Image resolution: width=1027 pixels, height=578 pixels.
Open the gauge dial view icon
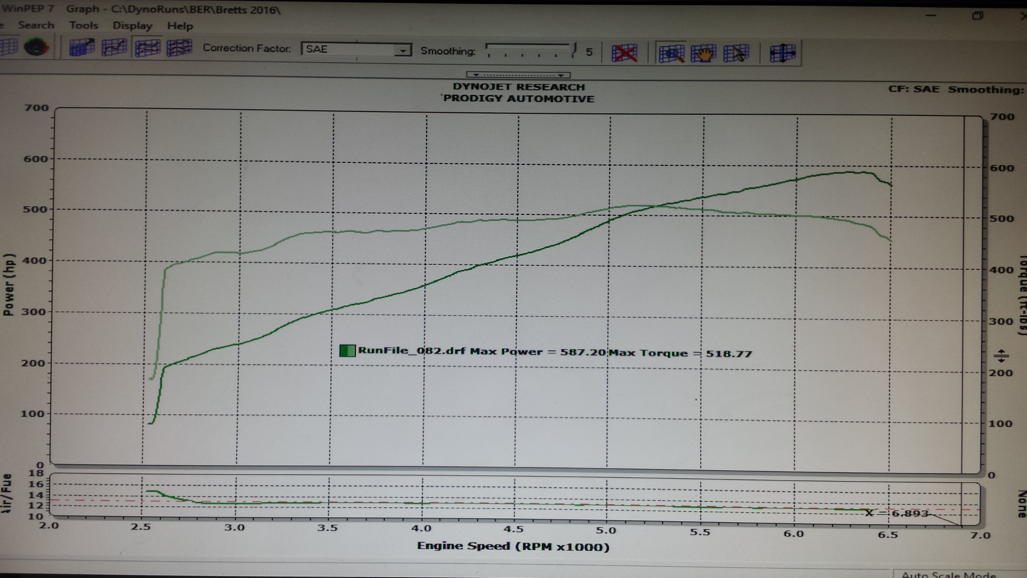click(x=36, y=47)
